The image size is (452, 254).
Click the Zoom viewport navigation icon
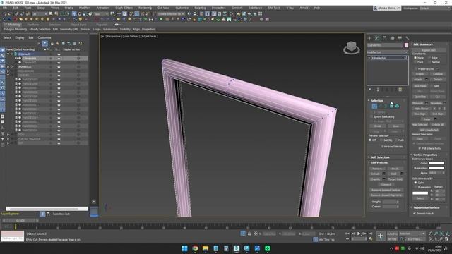(x=430, y=234)
